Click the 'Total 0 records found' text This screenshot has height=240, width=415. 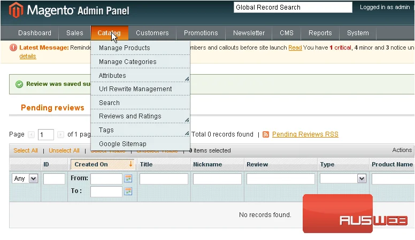[x=222, y=134]
